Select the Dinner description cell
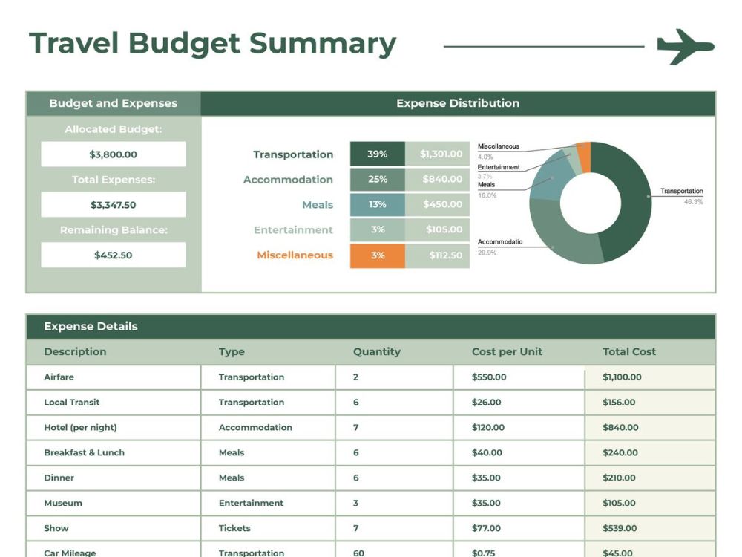 coord(114,478)
